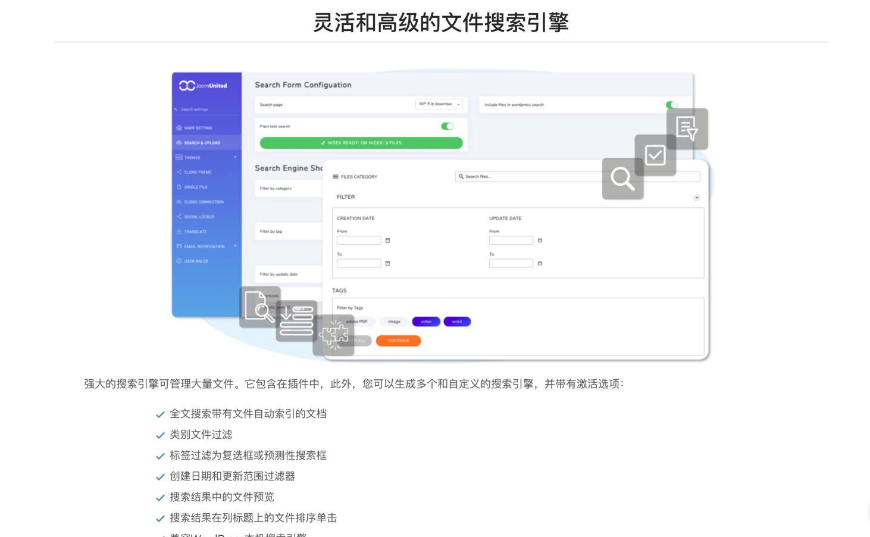Click the Social Locker share icon

click(x=179, y=217)
